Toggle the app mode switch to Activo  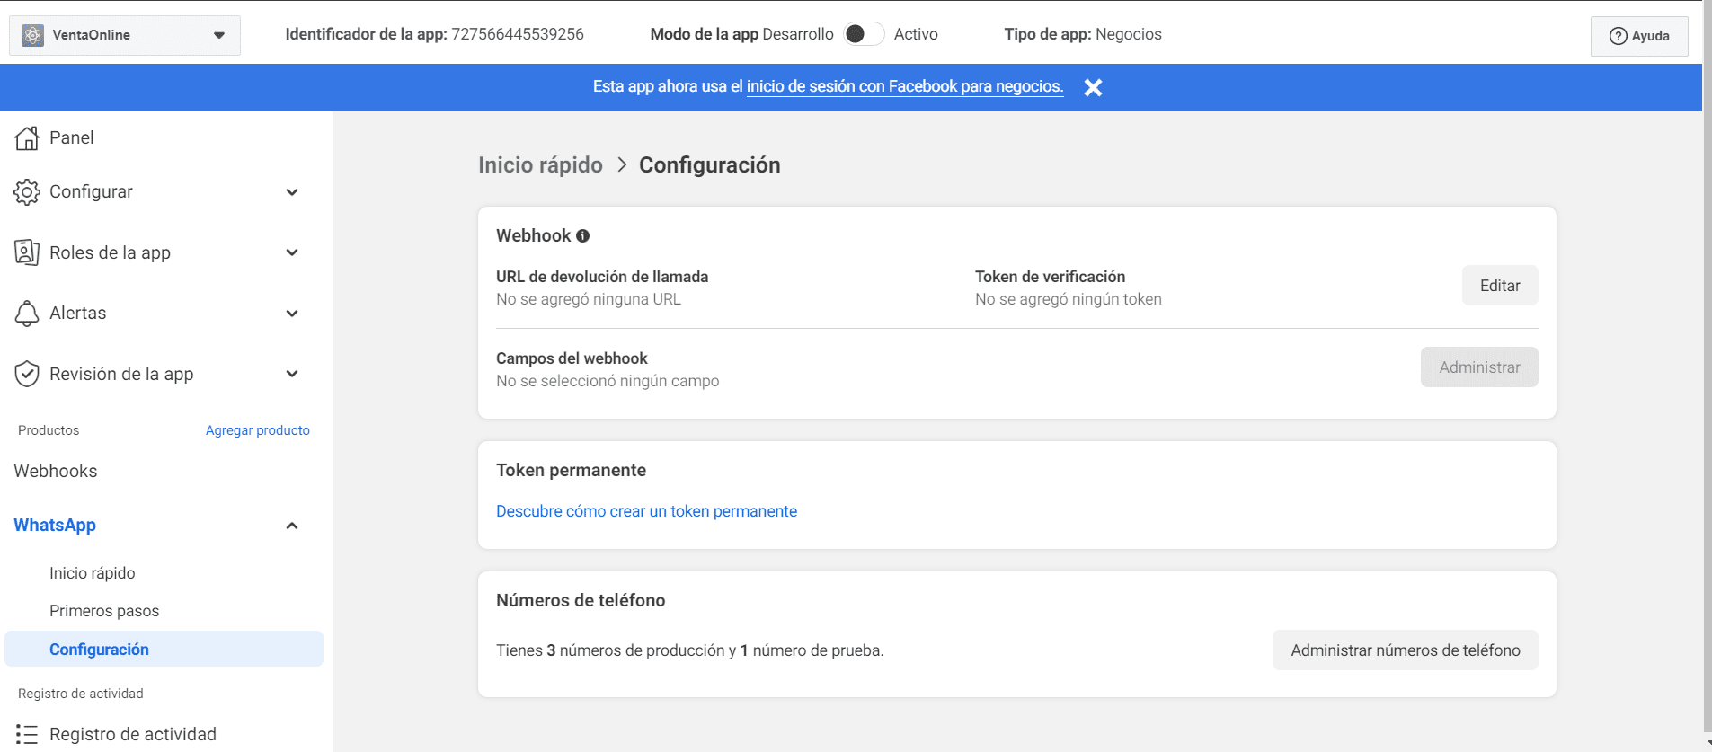865,34
